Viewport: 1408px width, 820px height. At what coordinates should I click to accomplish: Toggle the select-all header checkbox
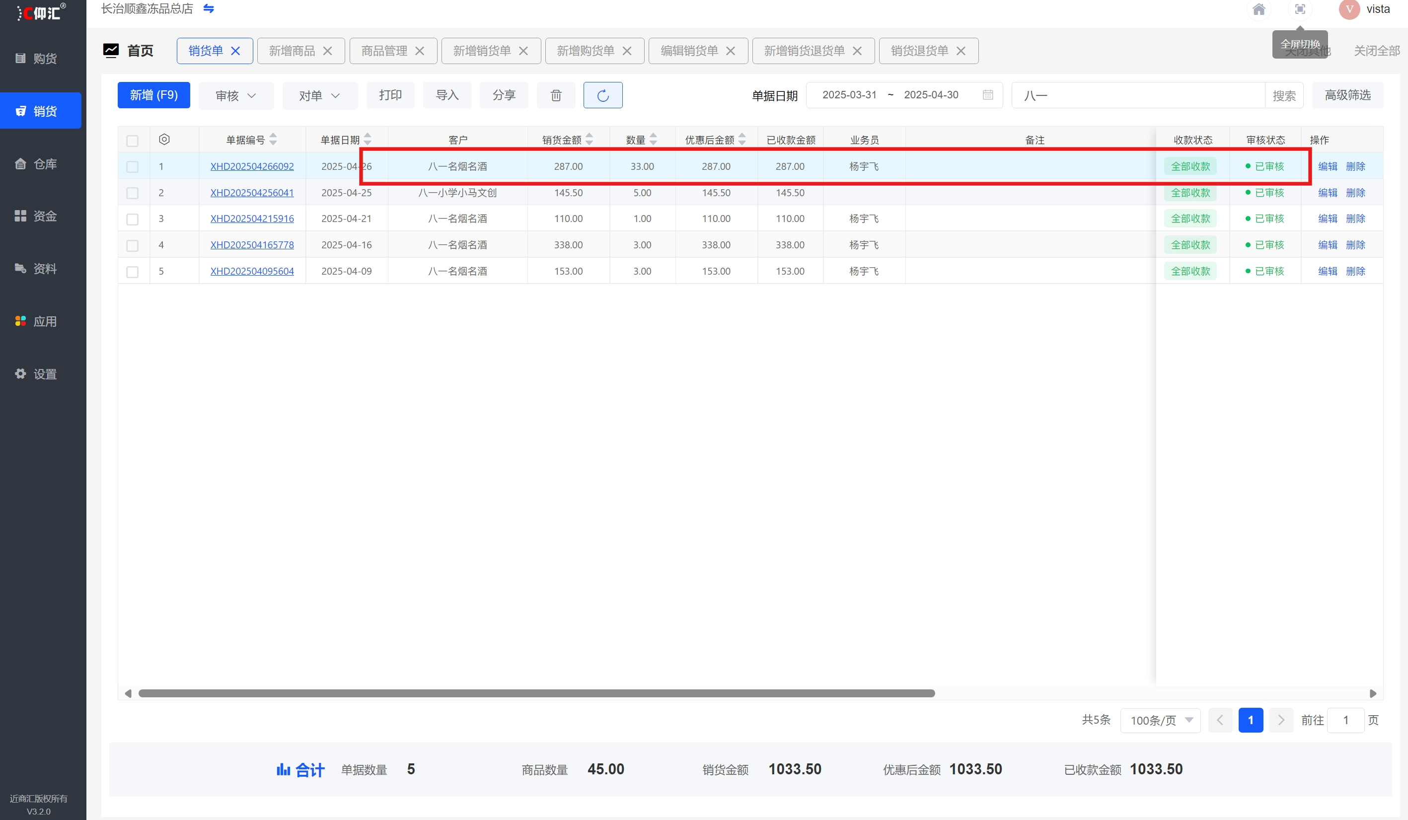coord(133,140)
